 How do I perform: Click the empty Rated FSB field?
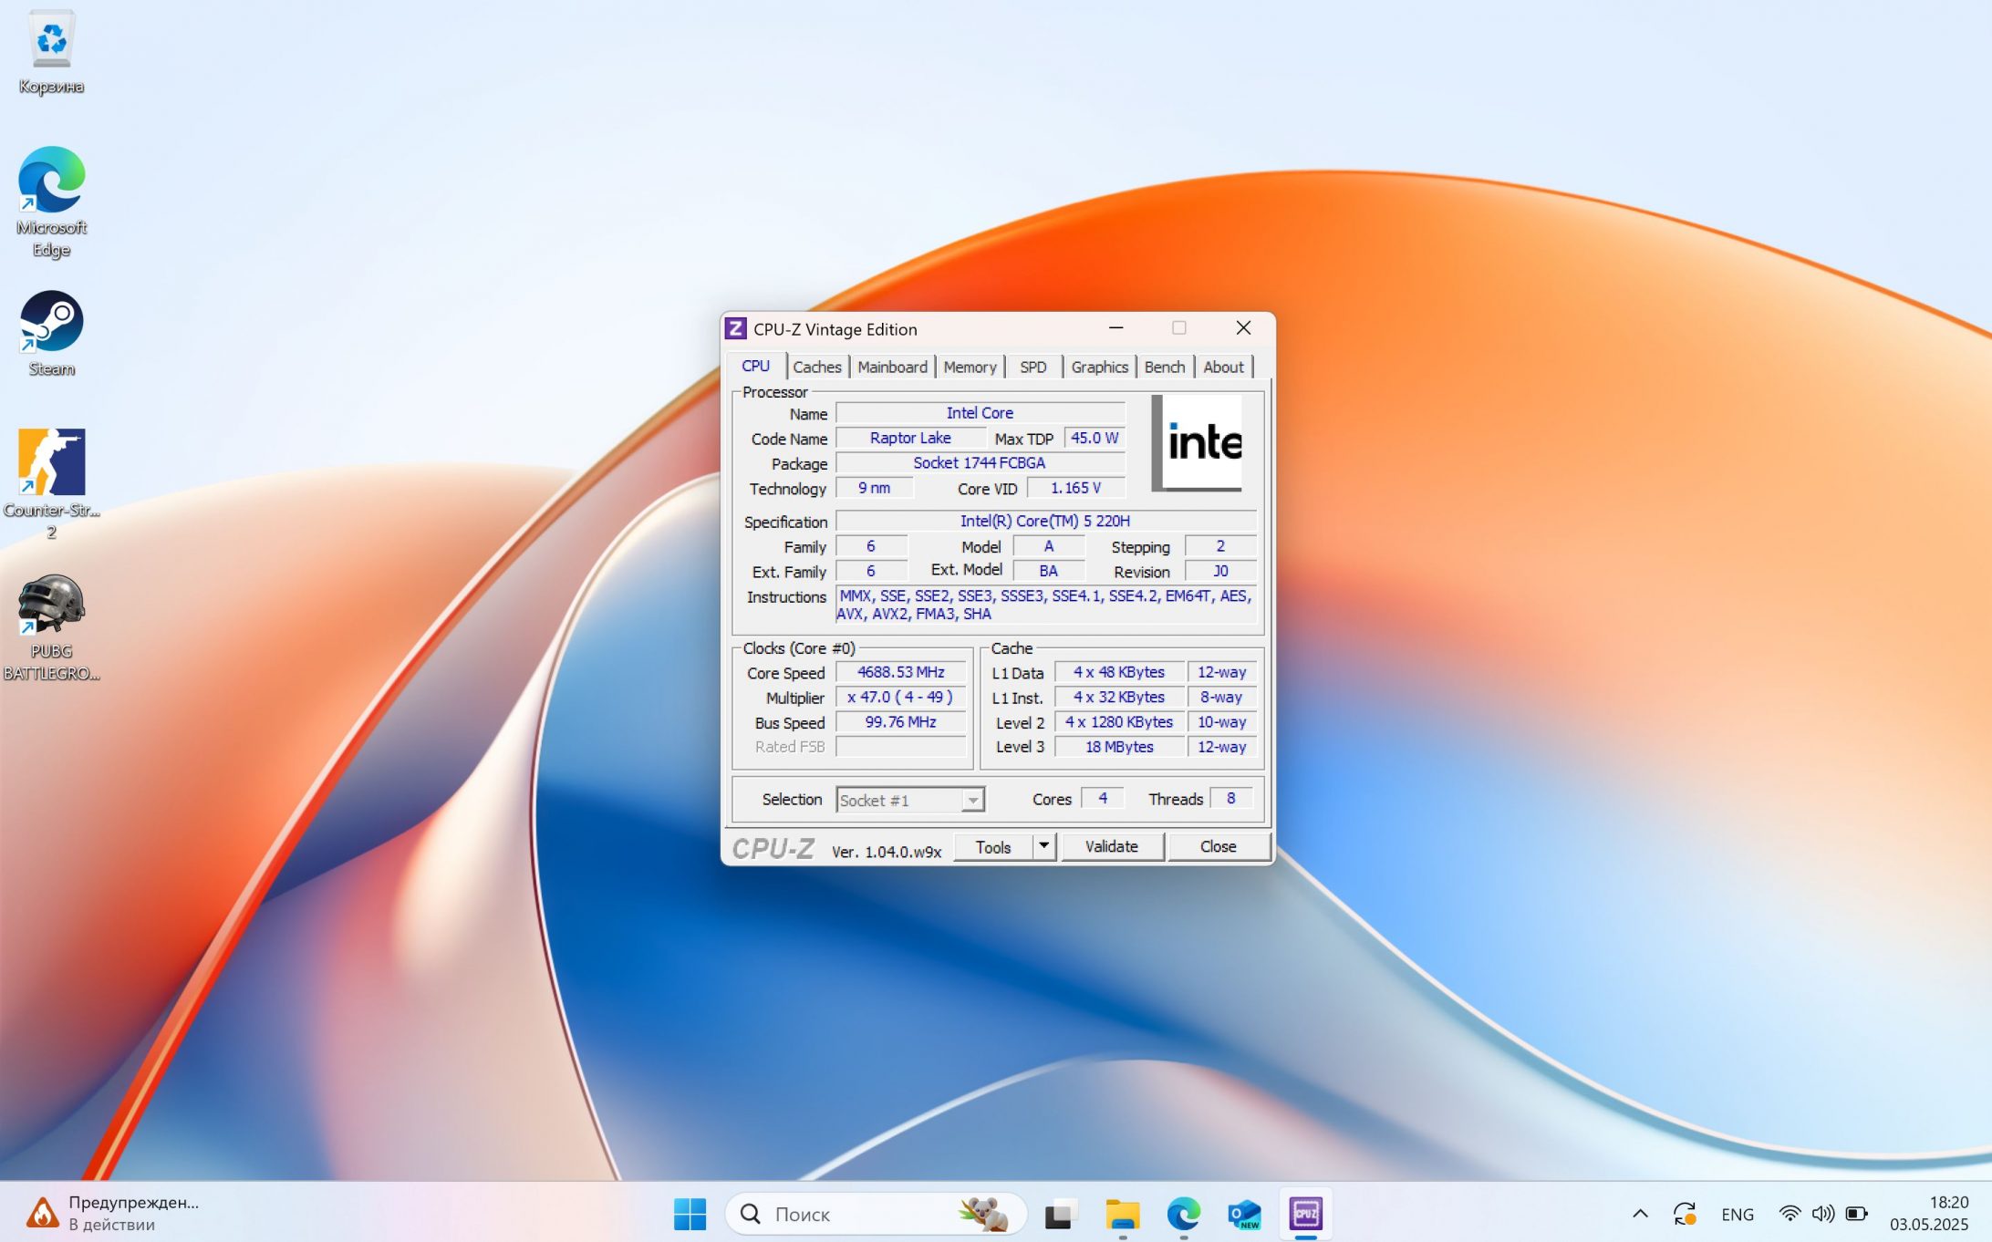901,747
